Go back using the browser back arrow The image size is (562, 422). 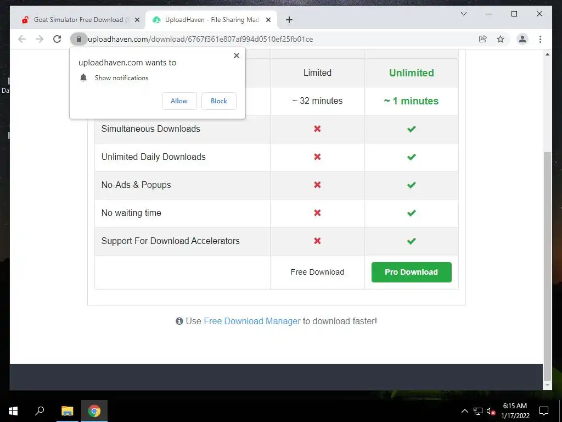click(22, 39)
